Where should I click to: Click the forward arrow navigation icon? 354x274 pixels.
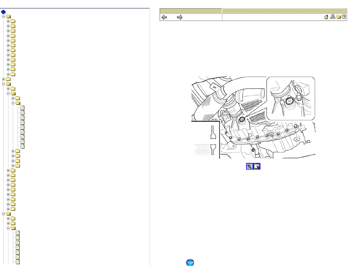pyautogui.click(x=179, y=17)
